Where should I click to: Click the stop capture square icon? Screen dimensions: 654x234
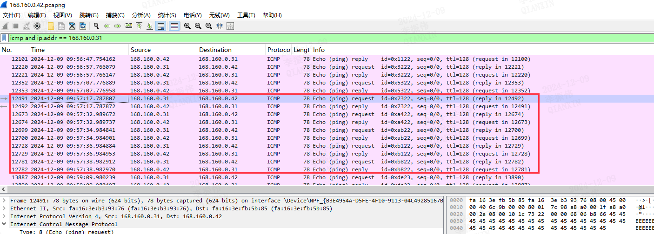coord(15,26)
